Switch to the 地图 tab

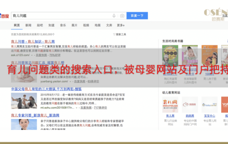[98, 25]
